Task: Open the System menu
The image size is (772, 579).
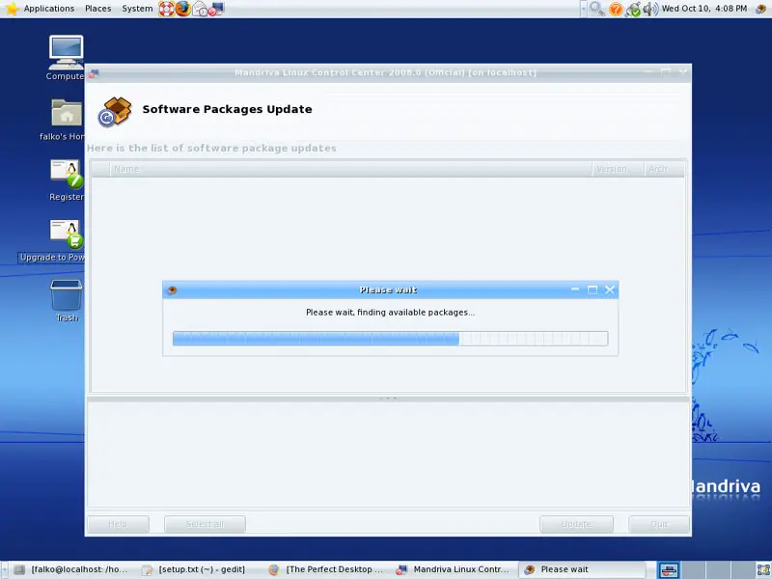Action: click(137, 9)
